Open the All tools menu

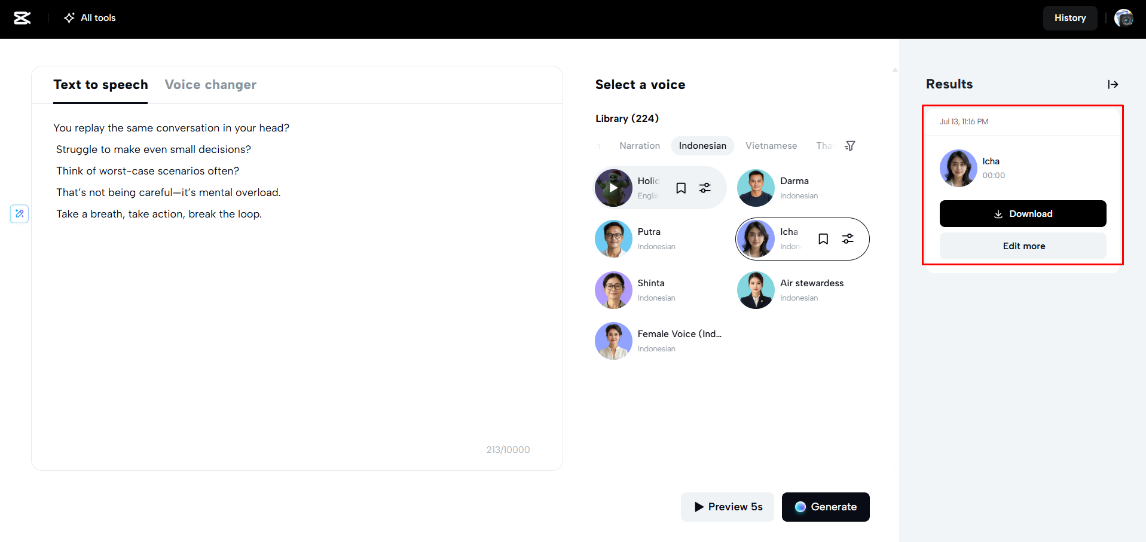coord(90,18)
